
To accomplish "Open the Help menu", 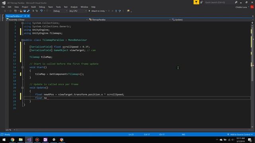I will coord(93,7).
